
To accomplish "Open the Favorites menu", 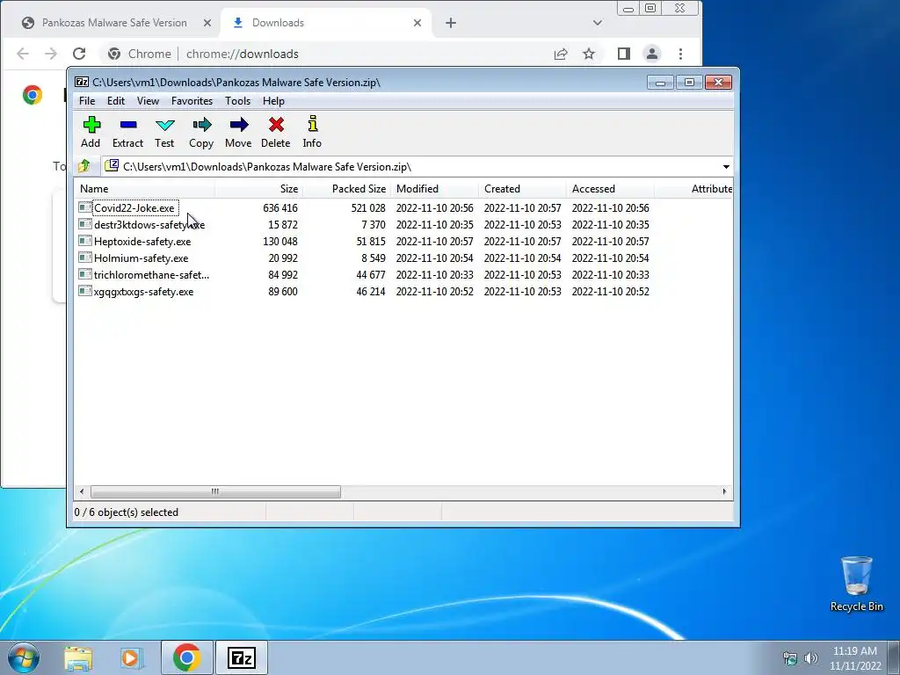I will point(192,101).
